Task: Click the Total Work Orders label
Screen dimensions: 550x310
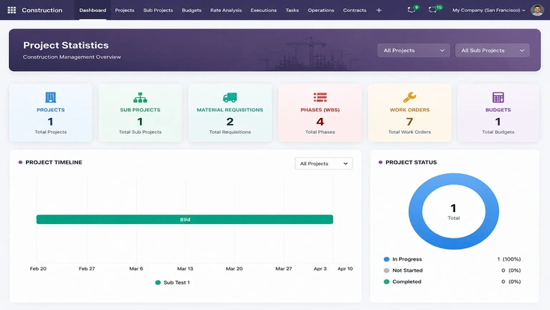Action: pos(409,132)
